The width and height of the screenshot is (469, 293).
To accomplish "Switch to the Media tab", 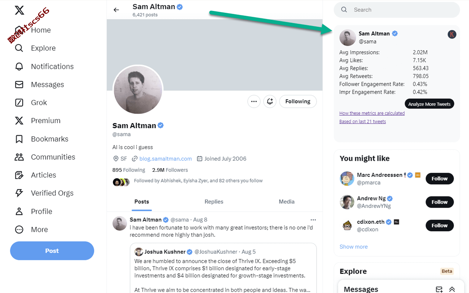I will click(287, 201).
